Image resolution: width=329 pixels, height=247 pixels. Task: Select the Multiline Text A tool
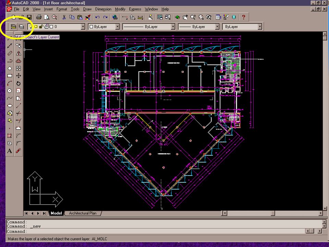tap(10, 151)
